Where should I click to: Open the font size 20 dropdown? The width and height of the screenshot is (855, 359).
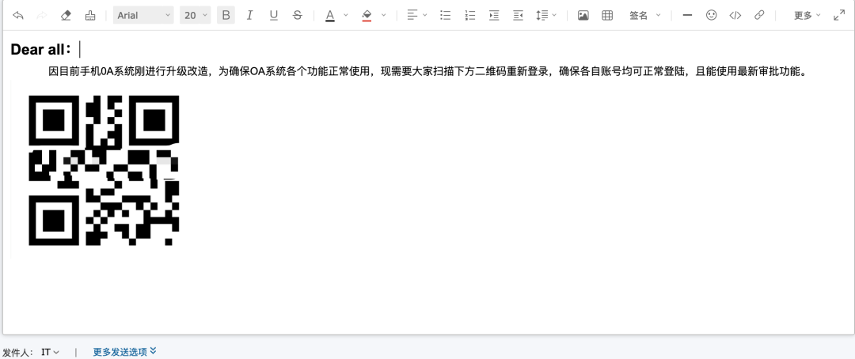point(196,15)
